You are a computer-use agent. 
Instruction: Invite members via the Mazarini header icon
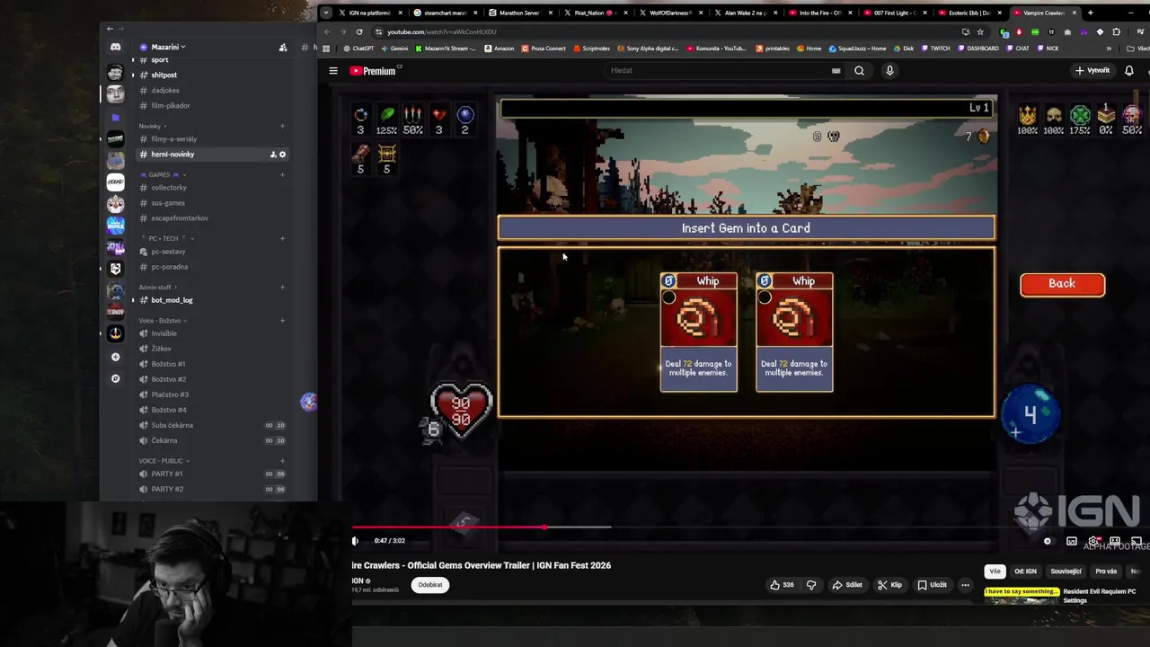[x=282, y=48]
